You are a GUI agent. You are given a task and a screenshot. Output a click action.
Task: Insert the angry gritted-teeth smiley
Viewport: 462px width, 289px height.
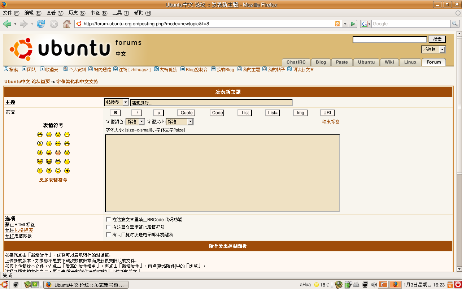[40, 152]
